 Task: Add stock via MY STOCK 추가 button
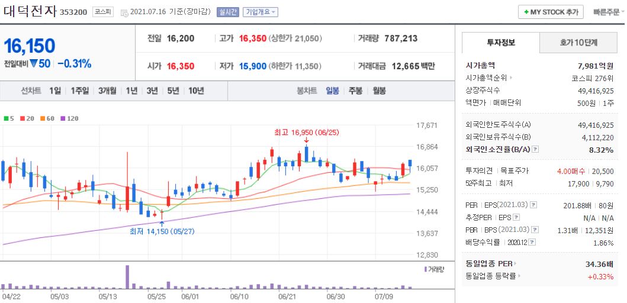[551, 12]
